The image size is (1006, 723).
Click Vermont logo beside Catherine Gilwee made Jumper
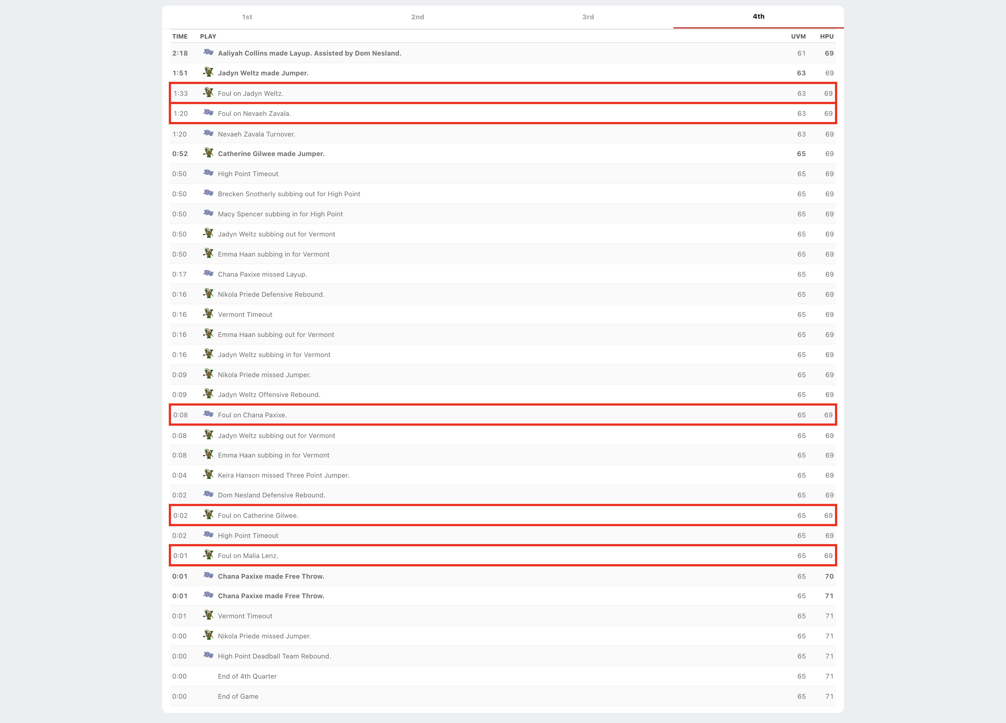[x=208, y=153]
